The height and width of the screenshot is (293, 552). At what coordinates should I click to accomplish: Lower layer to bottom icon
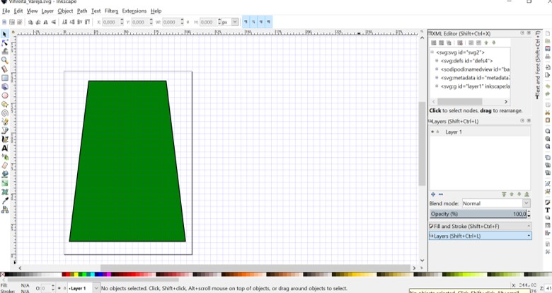click(x=527, y=194)
